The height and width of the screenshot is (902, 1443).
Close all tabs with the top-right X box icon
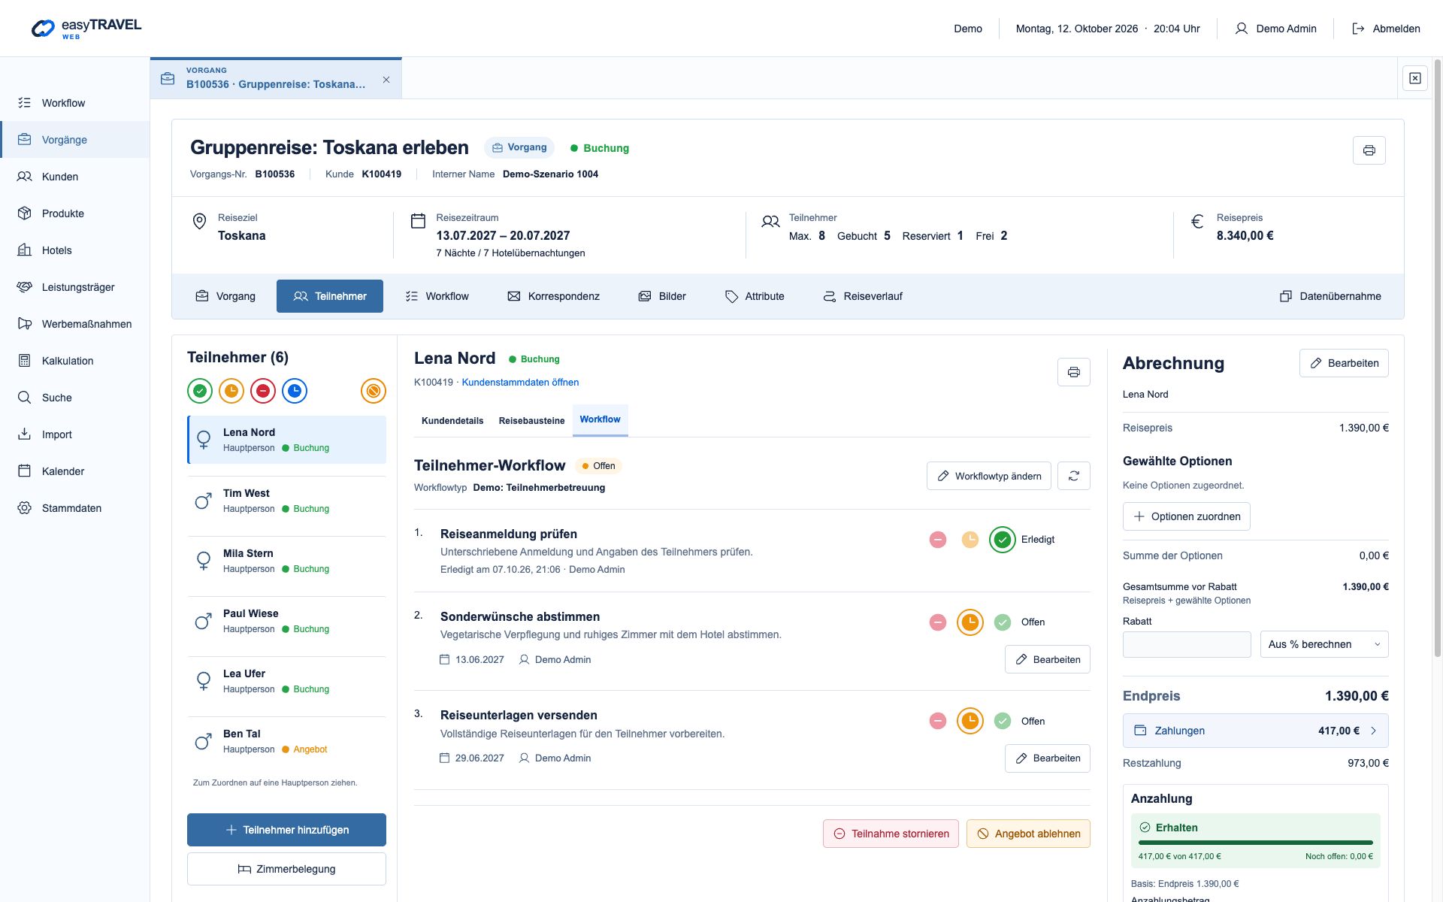coord(1414,78)
